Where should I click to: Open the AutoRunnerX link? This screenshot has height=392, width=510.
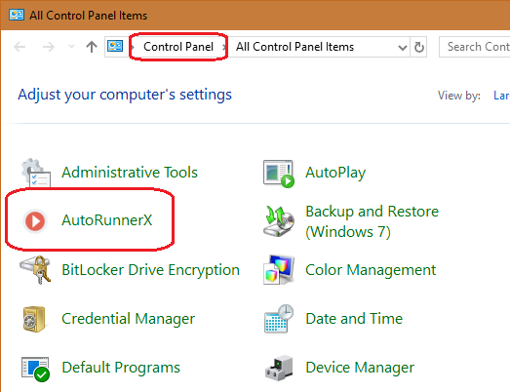pyautogui.click(x=106, y=220)
